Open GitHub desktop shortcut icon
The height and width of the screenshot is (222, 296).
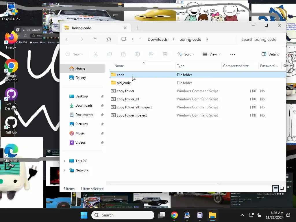pos(11,125)
